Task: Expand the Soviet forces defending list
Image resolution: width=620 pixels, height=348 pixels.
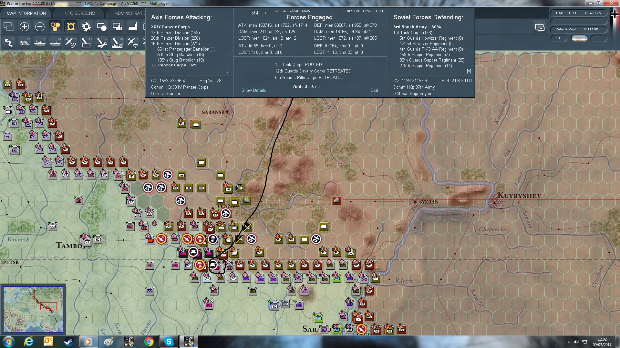Action: click(x=469, y=71)
